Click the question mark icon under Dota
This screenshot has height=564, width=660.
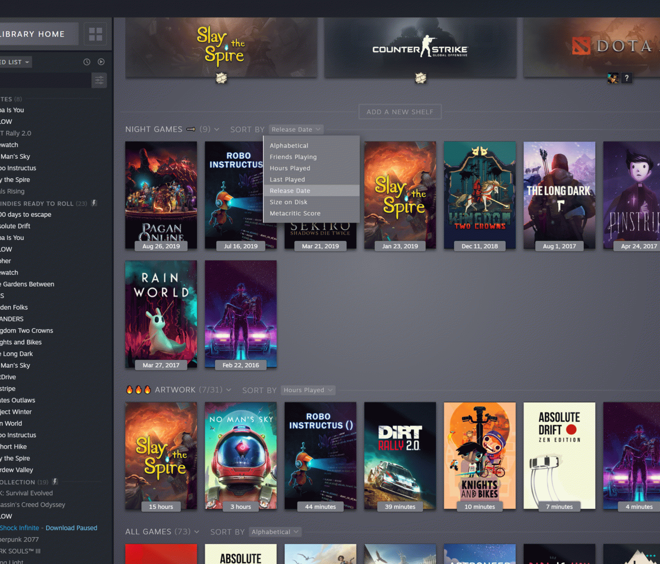[x=627, y=78]
